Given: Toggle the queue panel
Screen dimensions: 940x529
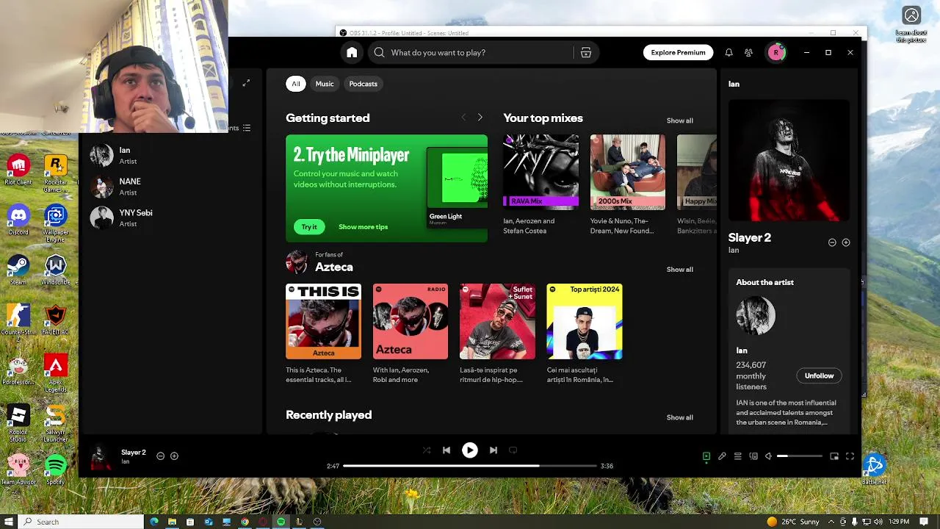Looking at the screenshot, I should pos(738,456).
